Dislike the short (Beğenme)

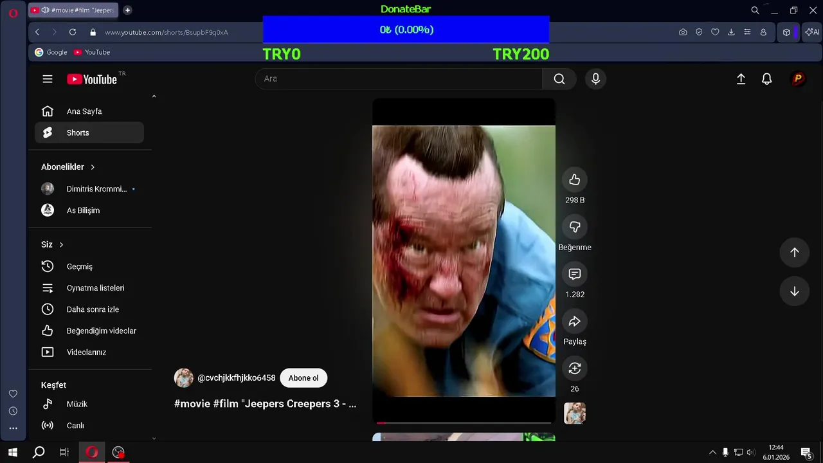[x=575, y=226]
